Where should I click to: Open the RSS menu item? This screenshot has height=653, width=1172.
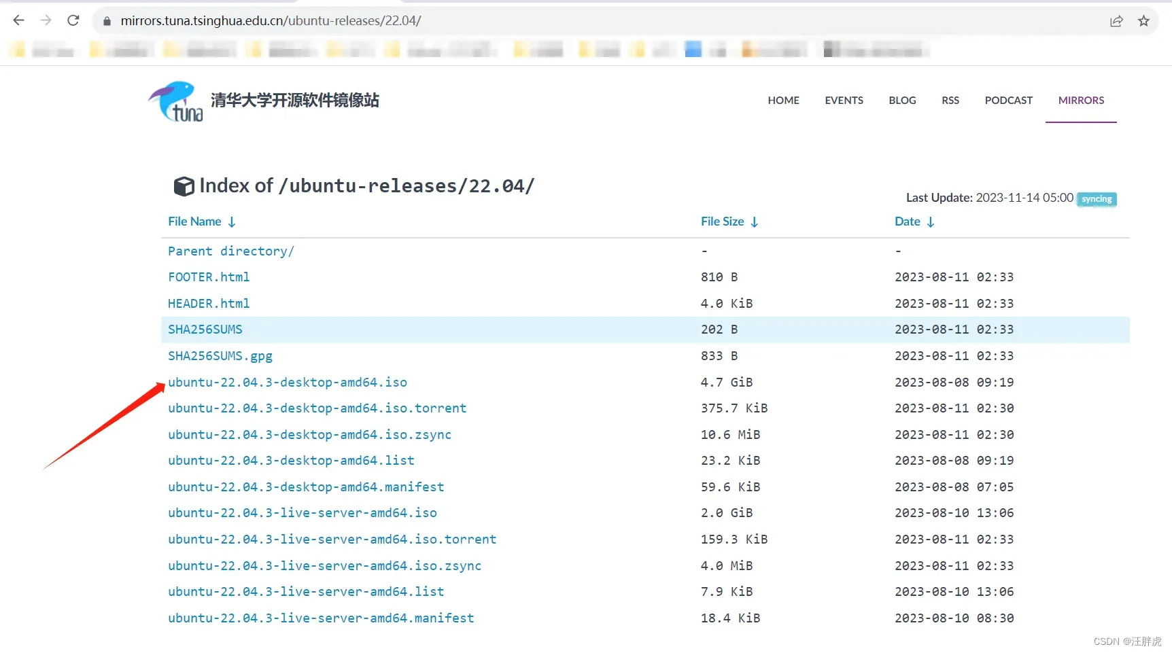pos(950,101)
